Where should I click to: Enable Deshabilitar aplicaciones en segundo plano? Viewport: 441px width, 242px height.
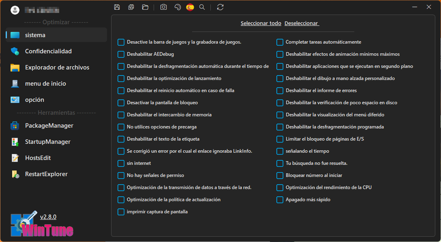pyautogui.click(x=280, y=66)
